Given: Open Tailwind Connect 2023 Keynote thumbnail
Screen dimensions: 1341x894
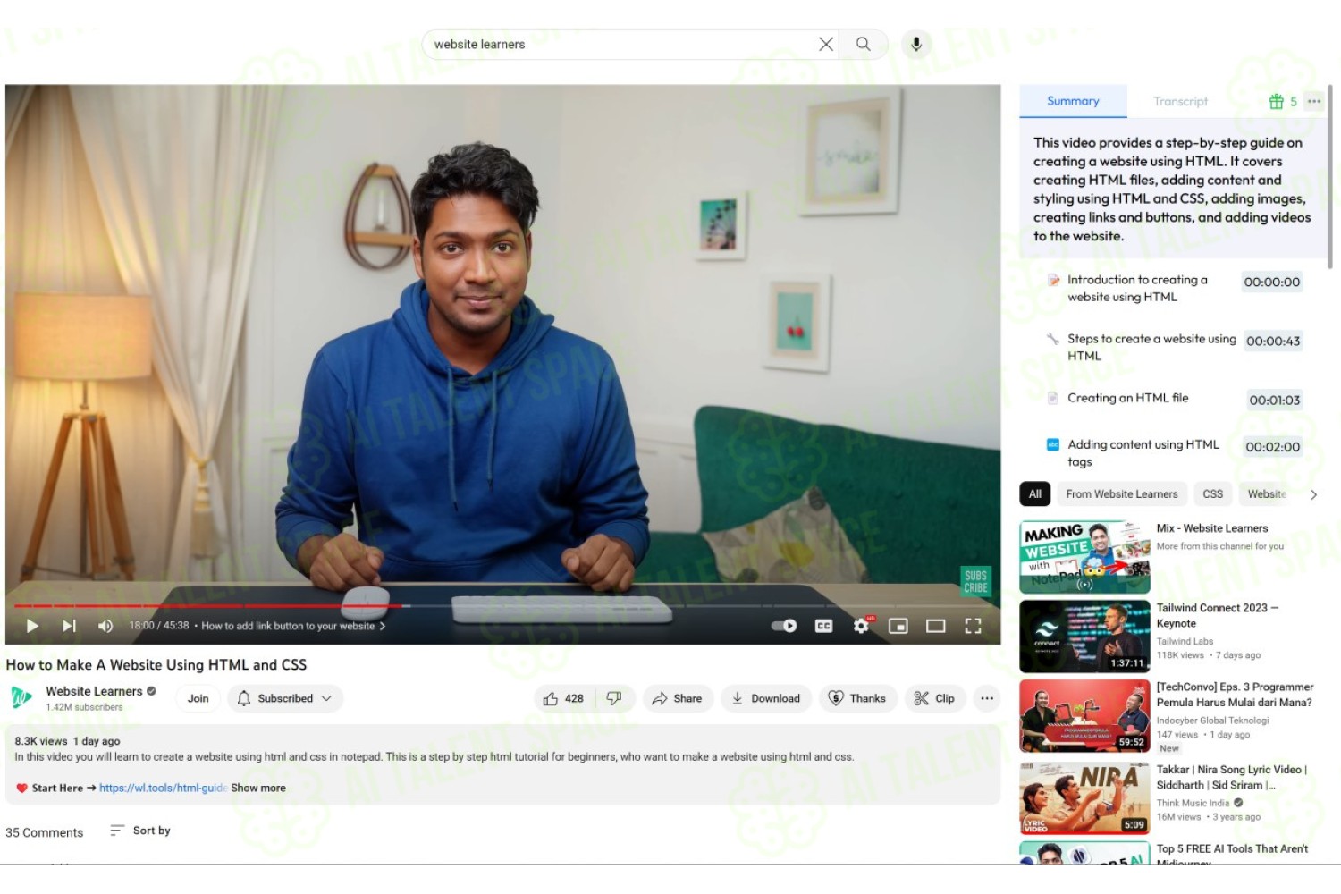Looking at the screenshot, I should (1084, 637).
